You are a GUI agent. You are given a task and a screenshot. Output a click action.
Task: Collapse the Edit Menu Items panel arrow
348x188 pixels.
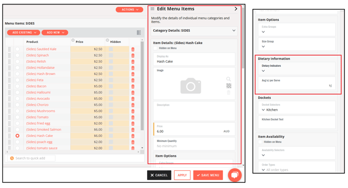click(236, 9)
